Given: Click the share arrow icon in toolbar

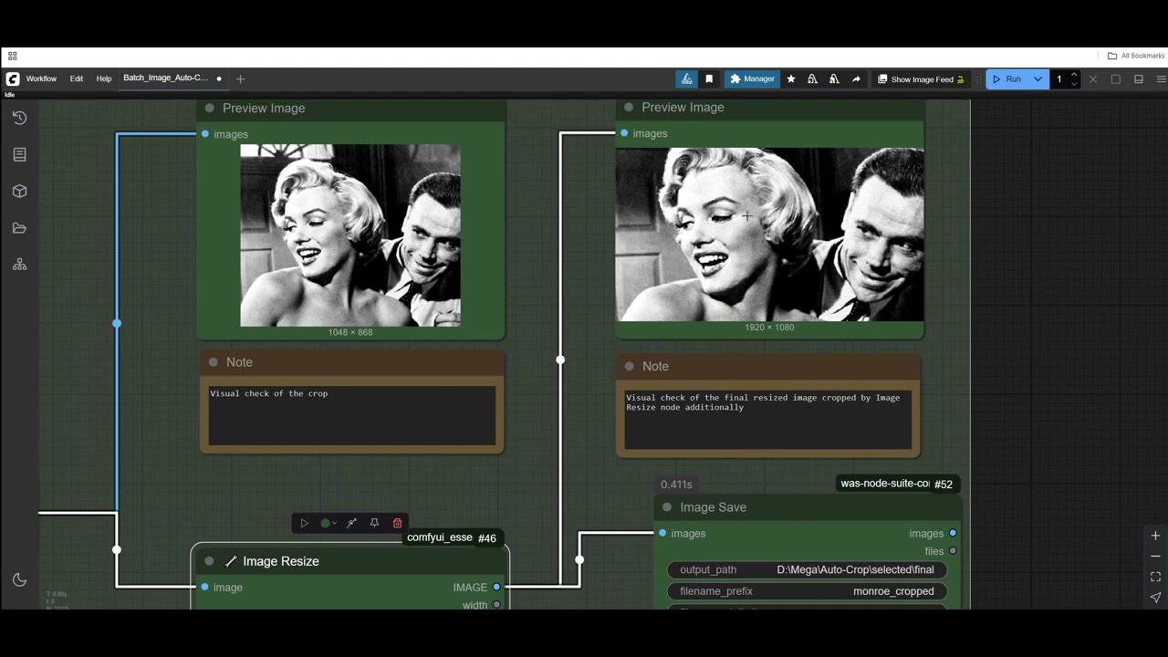Looking at the screenshot, I should [856, 79].
